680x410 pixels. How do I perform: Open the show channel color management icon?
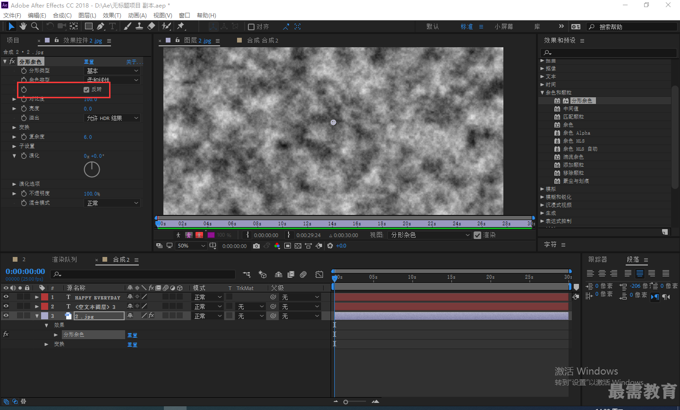tap(277, 246)
